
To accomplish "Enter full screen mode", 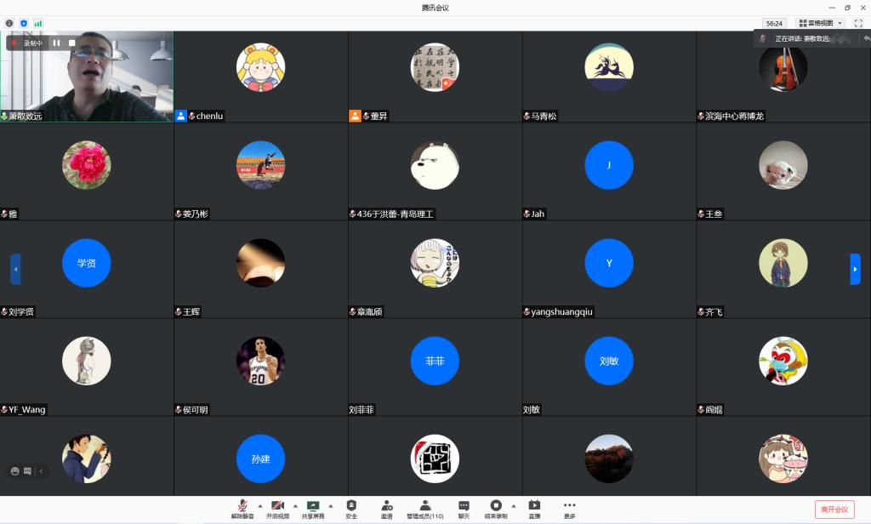I will pyautogui.click(x=858, y=23).
